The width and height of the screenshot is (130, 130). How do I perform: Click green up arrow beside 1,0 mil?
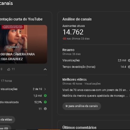45,96
